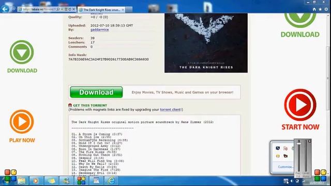The height and width of the screenshot is (186, 331).
Task: Select The Dark Knight Rises soundtrack tab
Action: pos(101,10)
